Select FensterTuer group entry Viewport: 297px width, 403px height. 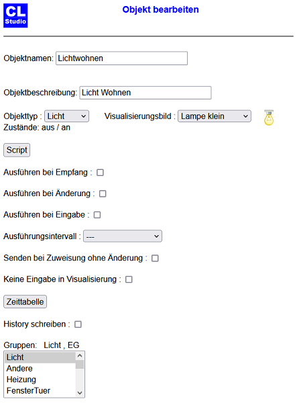[x=40, y=390]
